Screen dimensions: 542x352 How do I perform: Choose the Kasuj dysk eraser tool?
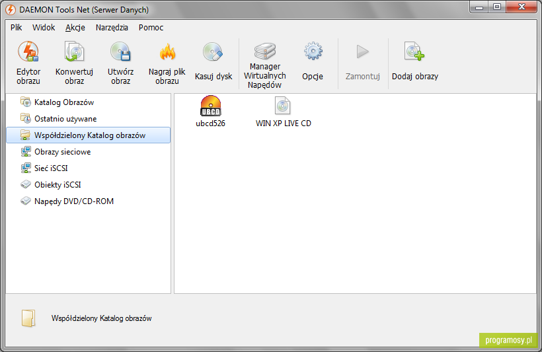(x=213, y=62)
